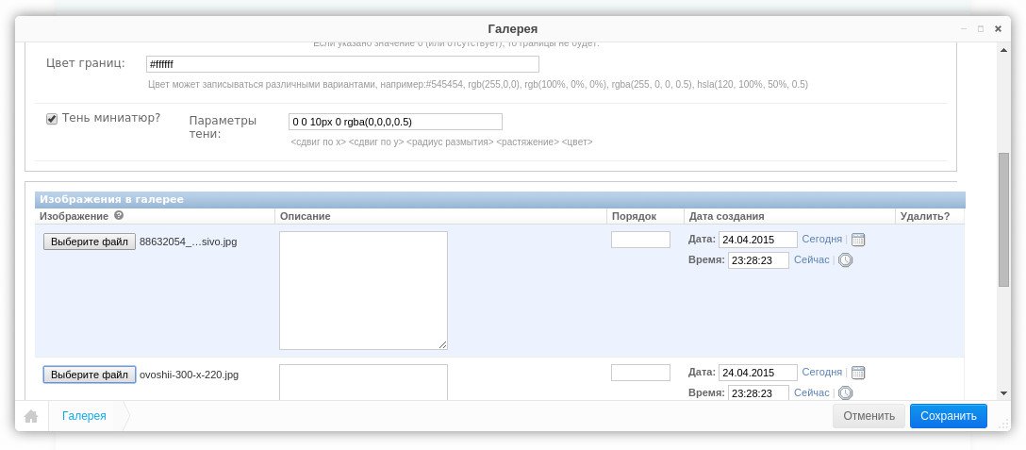1026x450 pixels.
Task: Focus the Параметры тени input field
Action: [x=395, y=122]
